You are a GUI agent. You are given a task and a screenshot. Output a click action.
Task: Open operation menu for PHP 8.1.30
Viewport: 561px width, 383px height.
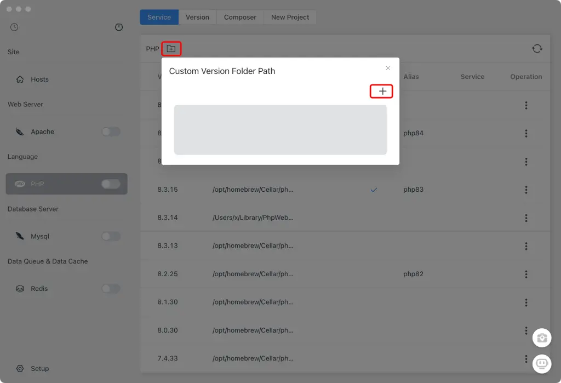click(x=526, y=302)
